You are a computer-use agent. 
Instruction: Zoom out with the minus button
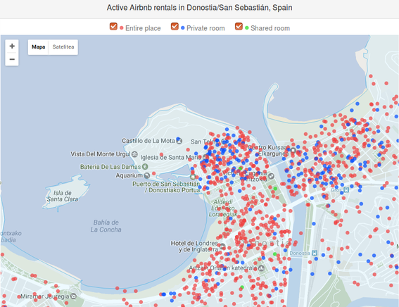(x=12, y=59)
